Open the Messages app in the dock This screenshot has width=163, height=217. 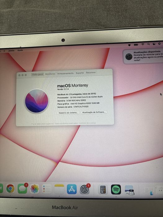(x=22, y=188)
